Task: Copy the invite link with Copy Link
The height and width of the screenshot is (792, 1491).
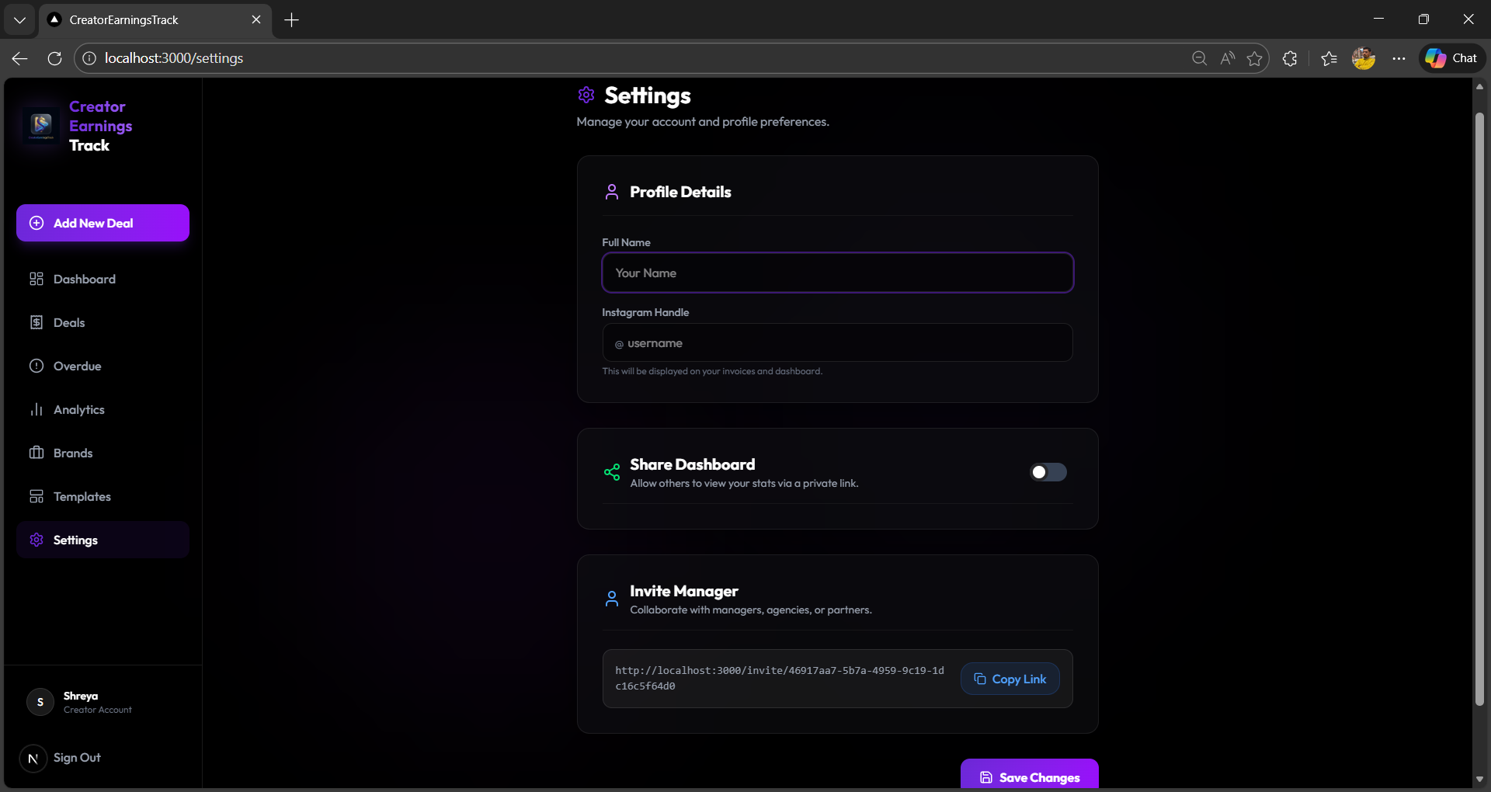Action: tap(1010, 679)
